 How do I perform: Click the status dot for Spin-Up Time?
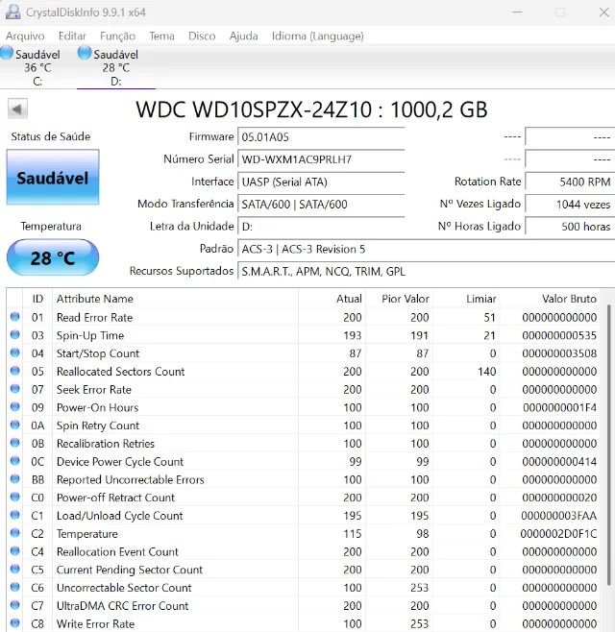pos(15,334)
